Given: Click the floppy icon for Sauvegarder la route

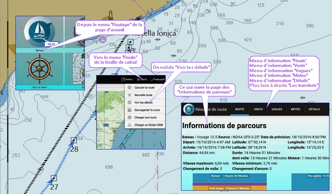Looking at the screenshot, I should pyautogui.click(x=129, y=110).
